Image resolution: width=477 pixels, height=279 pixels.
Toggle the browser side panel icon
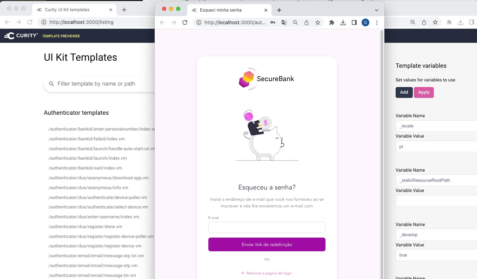[x=354, y=22]
